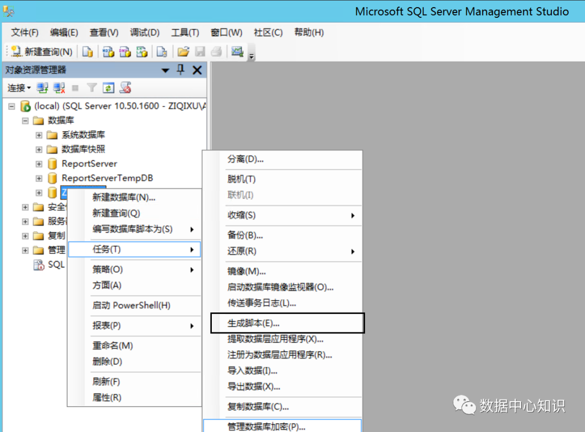Choose 启动 PowerShell(H) from context menu
The height and width of the screenshot is (432, 585).
134,305
